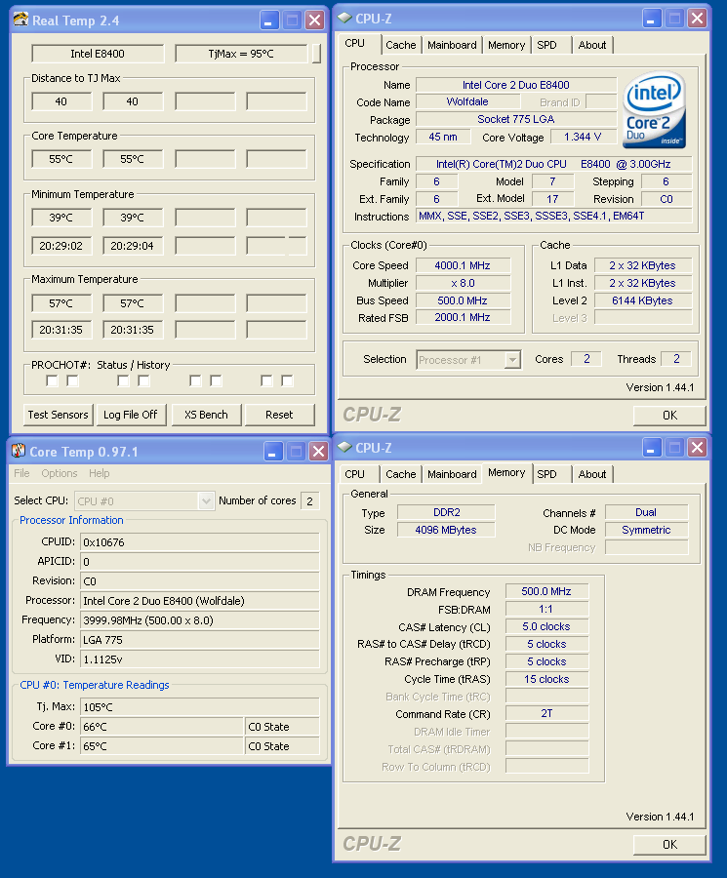Screen dimensions: 727x878
Task: Tick the sixth PROCHOT# checkbox
Action: tap(216, 380)
